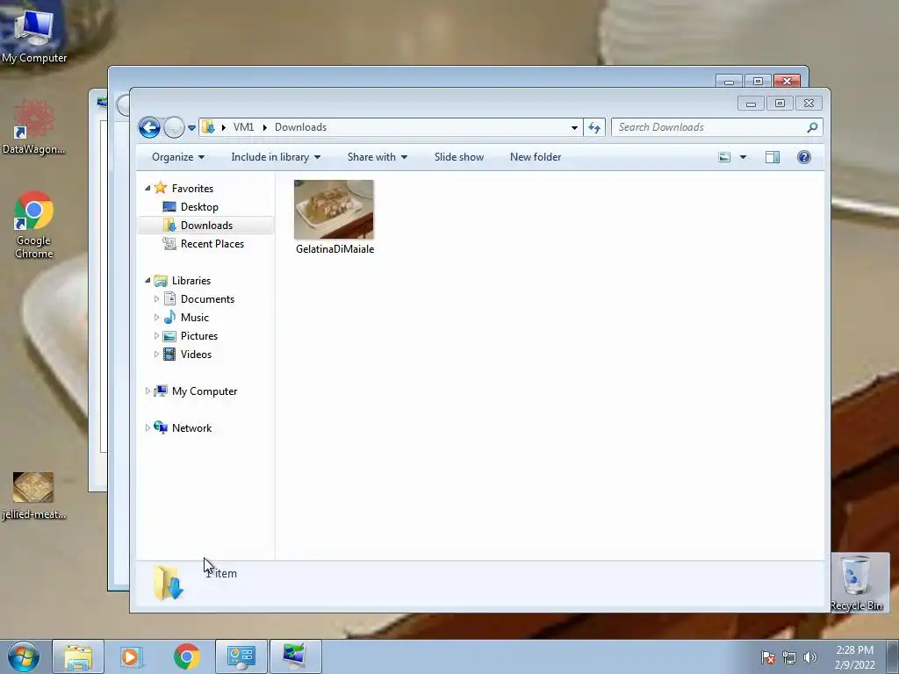899x674 pixels.
Task: Click the DataWagon desktop shortcut
Action: pos(34,126)
